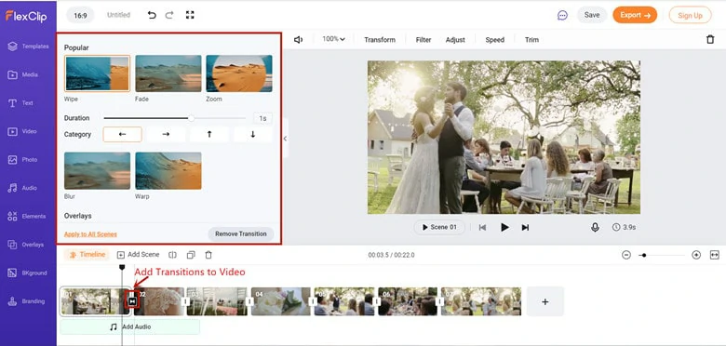The image size is (726, 346).
Task: Add a new scene with plus tile
Action: [544, 301]
